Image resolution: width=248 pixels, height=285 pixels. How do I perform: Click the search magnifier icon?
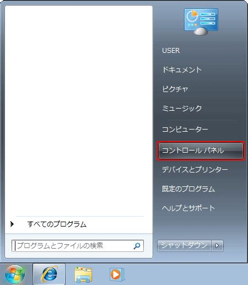pos(137,245)
